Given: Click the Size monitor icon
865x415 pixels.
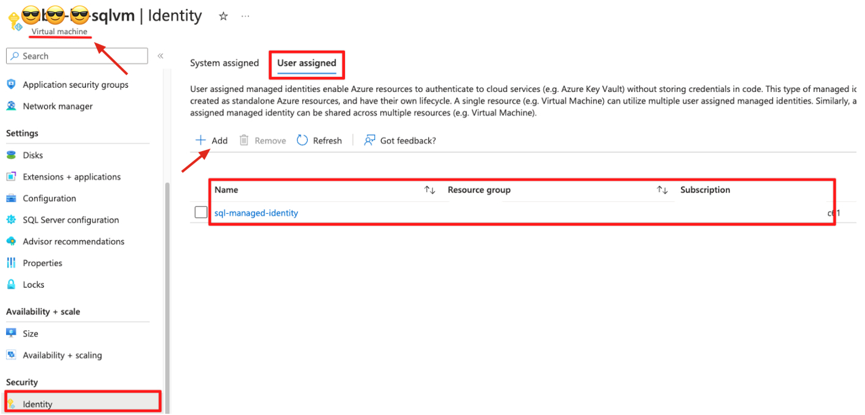Looking at the screenshot, I should pyautogui.click(x=11, y=334).
